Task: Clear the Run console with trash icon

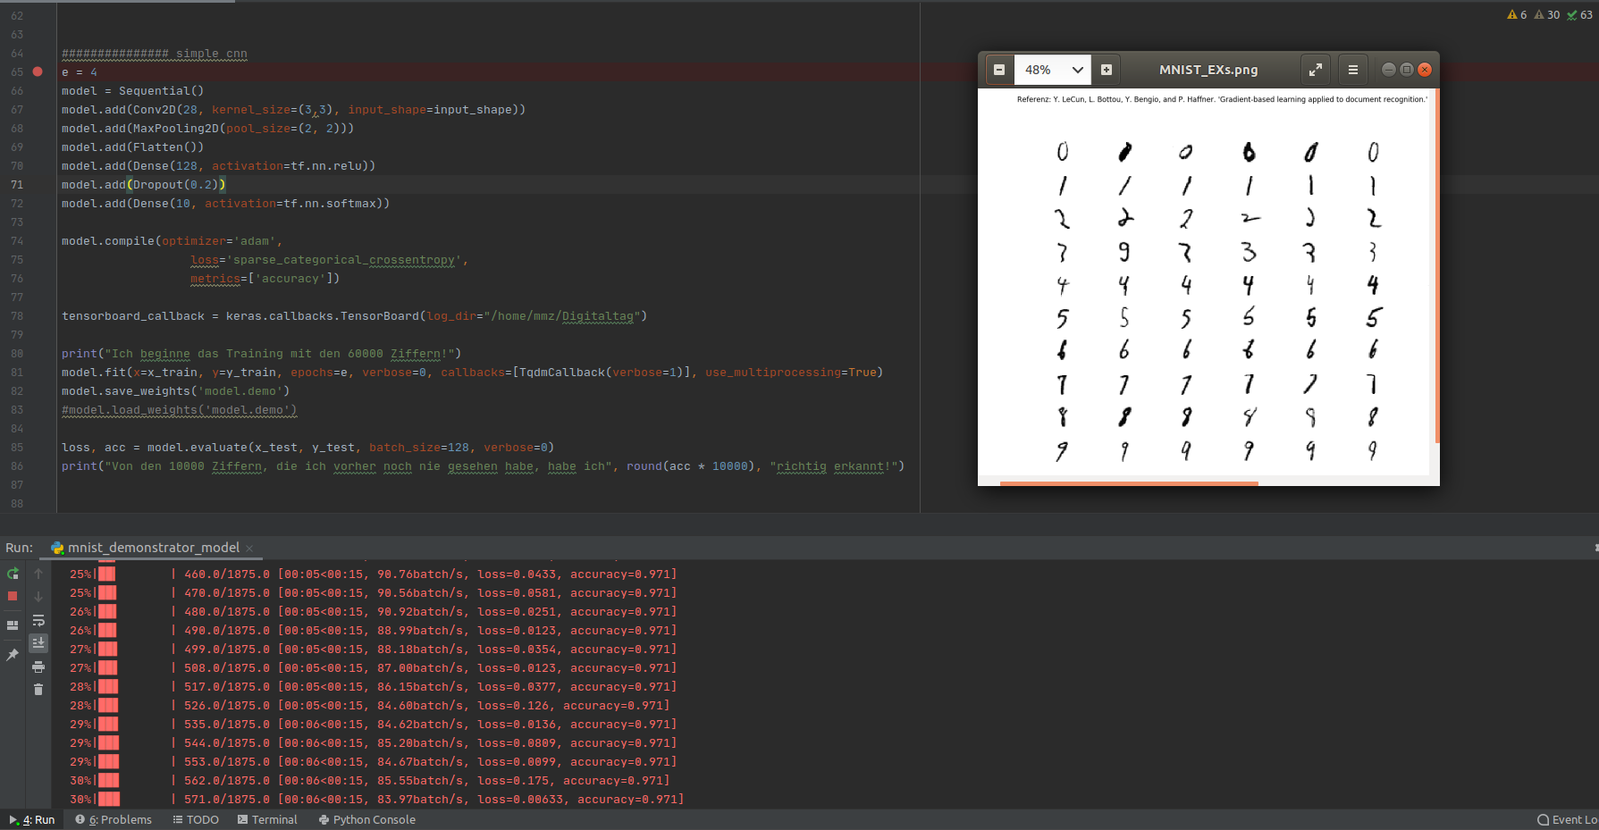Action: (x=38, y=689)
